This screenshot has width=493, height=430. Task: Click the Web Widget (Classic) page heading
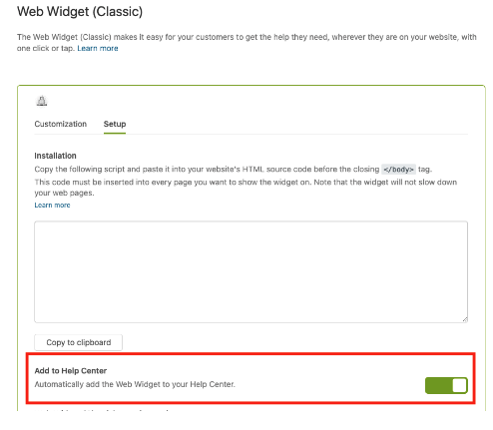(x=80, y=12)
